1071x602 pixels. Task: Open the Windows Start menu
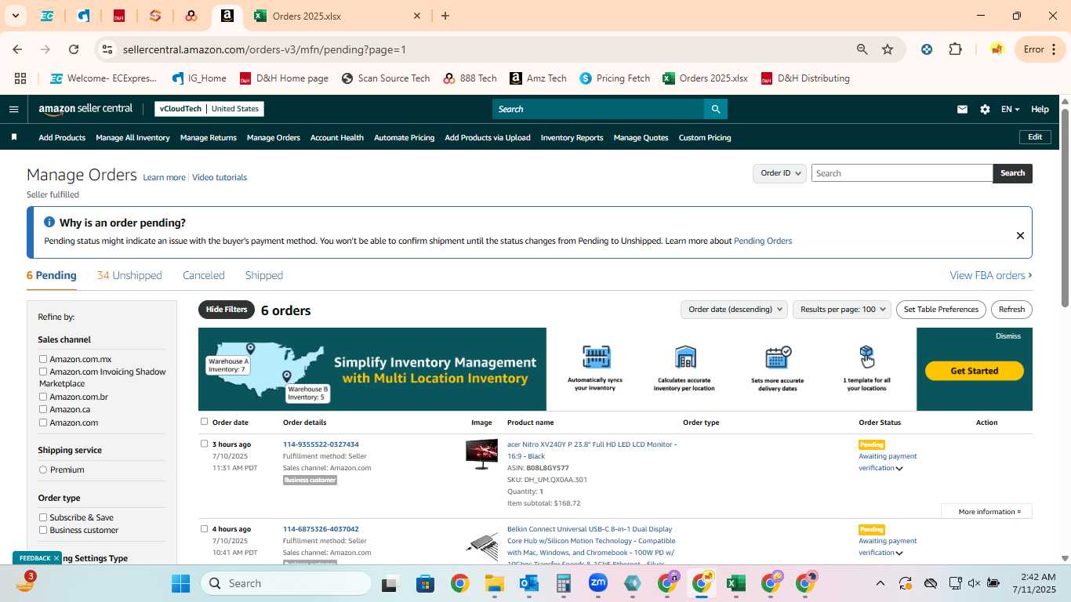point(180,583)
